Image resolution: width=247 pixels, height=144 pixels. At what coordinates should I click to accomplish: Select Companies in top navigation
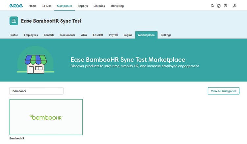tap(65, 6)
